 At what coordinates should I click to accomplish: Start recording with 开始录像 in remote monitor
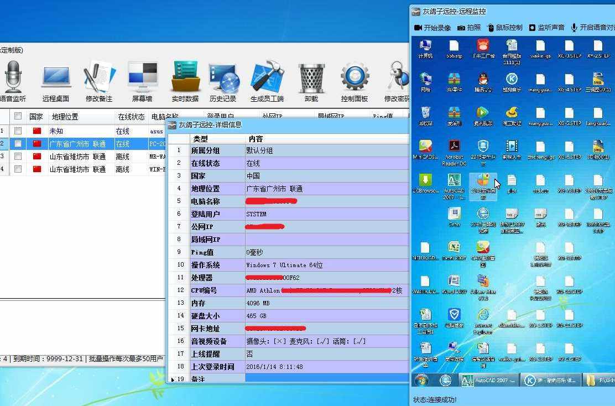pyautogui.click(x=432, y=28)
